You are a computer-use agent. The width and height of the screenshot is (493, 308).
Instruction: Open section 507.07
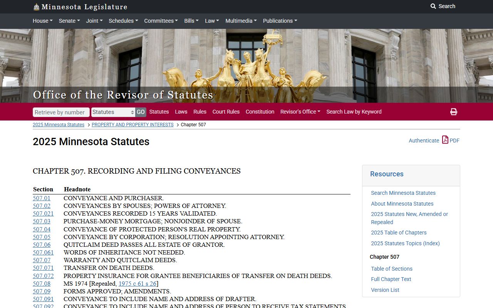point(42,260)
